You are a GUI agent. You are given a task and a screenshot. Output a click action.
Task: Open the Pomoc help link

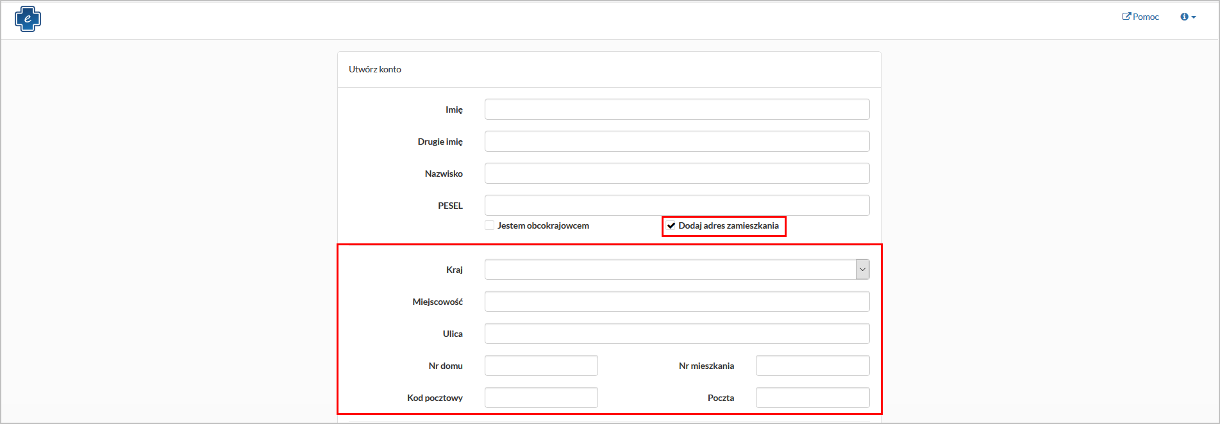coord(1145,17)
